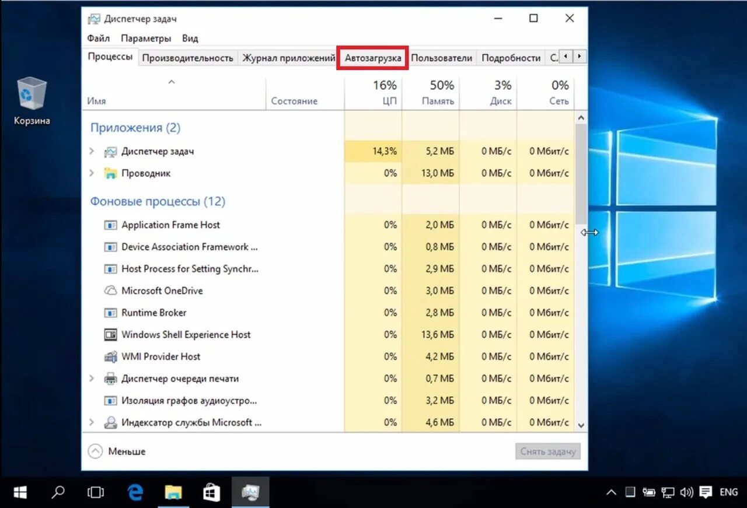Open the Файл menu
Image resolution: width=747 pixels, height=508 pixels.
(x=98, y=38)
